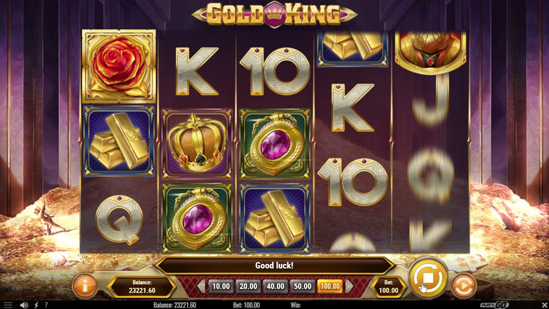
Task: Stop the spinning reels
Action: coord(428,278)
